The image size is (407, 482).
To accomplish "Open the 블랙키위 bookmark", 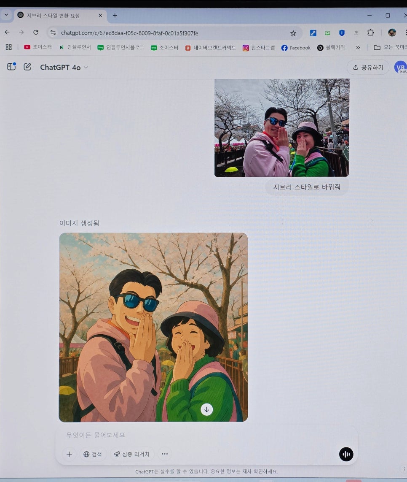I will (x=331, y=48).
